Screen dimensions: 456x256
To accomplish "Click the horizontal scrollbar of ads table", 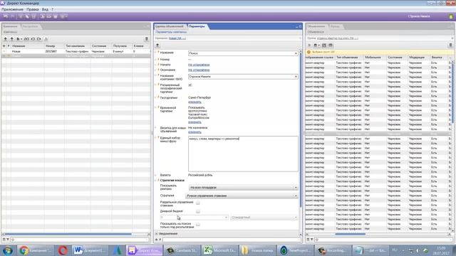I will coord(350,234).
